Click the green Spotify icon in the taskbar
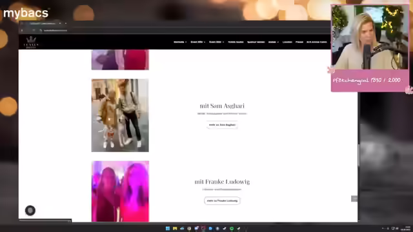 pyautogui.click(x=232, y=228)
